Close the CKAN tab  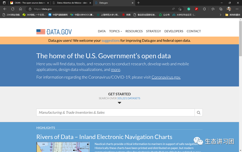[48, 3]
